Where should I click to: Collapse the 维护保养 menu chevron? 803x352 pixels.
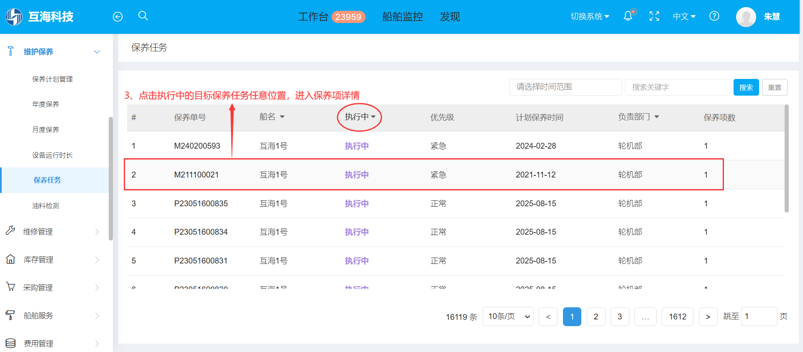click(97, 52)
